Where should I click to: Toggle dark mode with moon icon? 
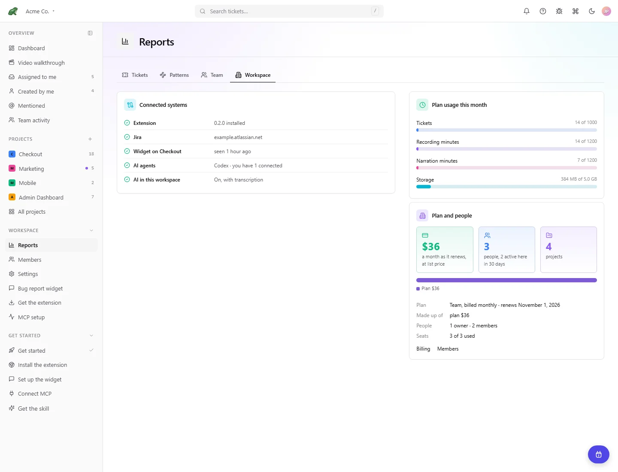[592, 11]
